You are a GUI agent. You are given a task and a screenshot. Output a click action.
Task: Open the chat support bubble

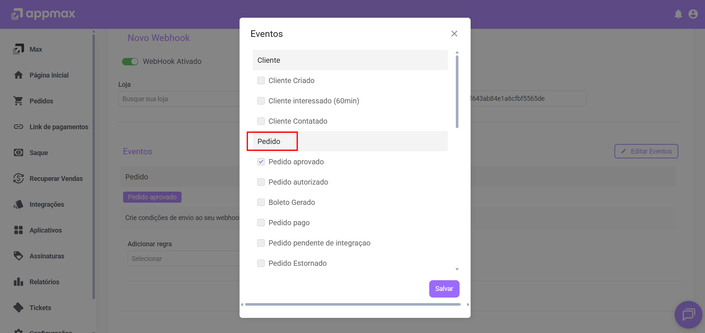(x=688, y=315)
